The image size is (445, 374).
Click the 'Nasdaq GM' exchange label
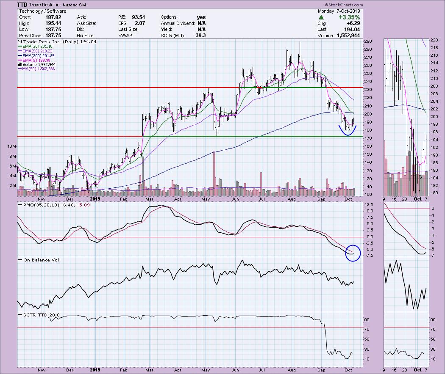point(74,5)
